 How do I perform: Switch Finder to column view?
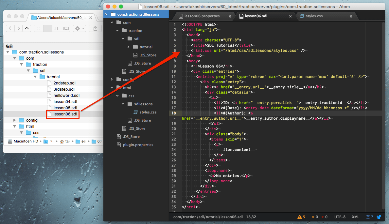tap(57, 28)
